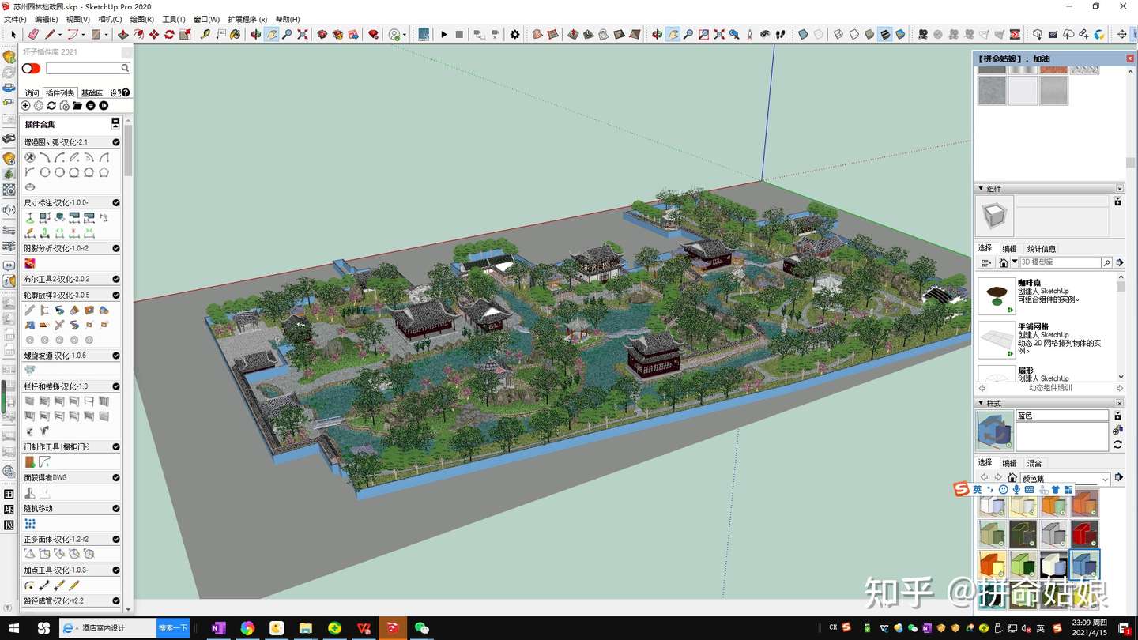
Task: Activate the Push/Pull tool
Action: point(123,34)
